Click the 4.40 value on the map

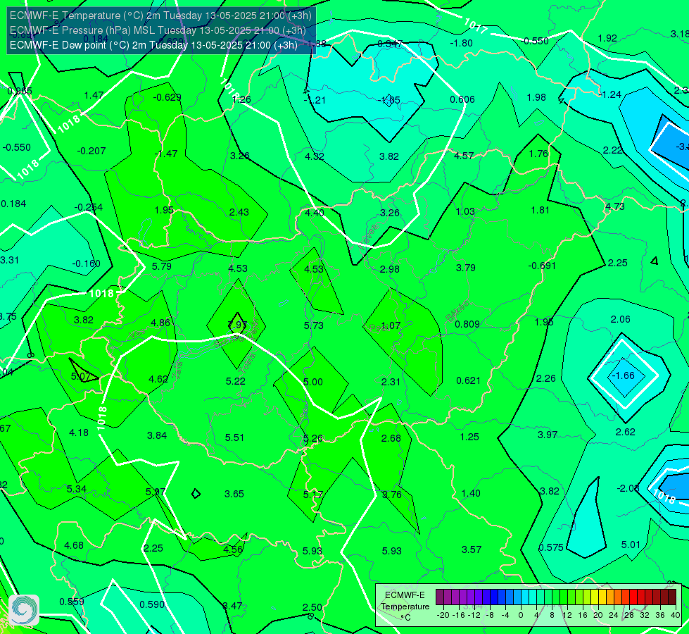click(x=315, y=213)
